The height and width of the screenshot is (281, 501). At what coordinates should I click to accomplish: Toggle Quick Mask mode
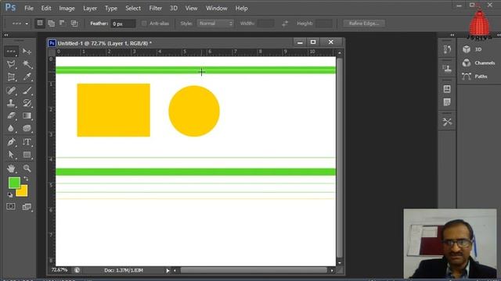coord(11,207)
